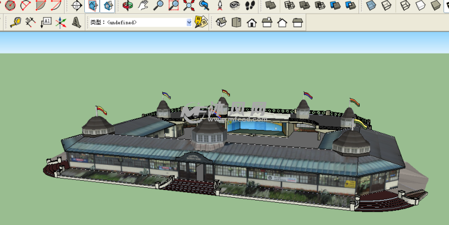
Task: Activate the Axes tool
Action: coord(61,22)
